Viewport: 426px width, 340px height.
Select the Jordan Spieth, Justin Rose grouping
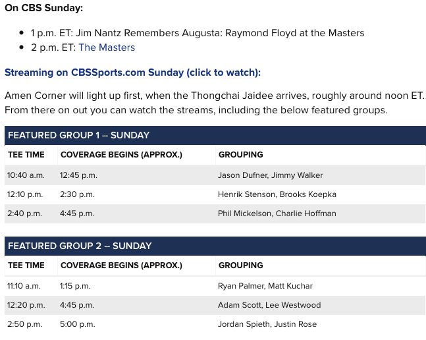(267, 324)
